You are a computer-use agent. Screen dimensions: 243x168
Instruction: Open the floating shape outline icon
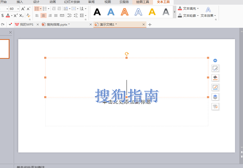pyautogui.click(x=215, y=87)
